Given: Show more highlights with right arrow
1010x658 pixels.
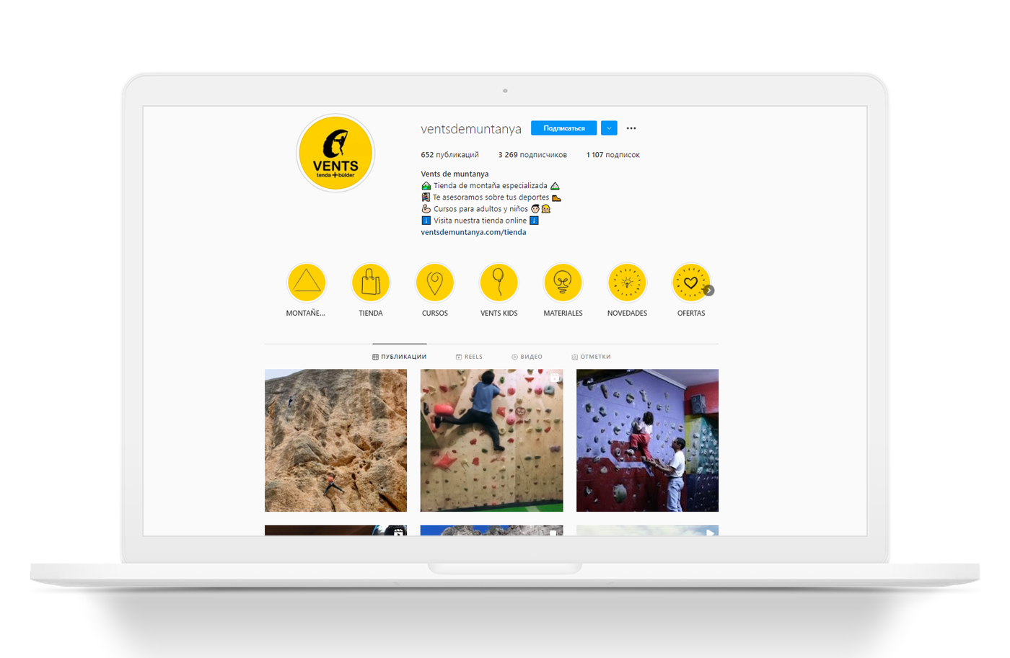Looking at the screenshot, I should (x=709, y=290).
